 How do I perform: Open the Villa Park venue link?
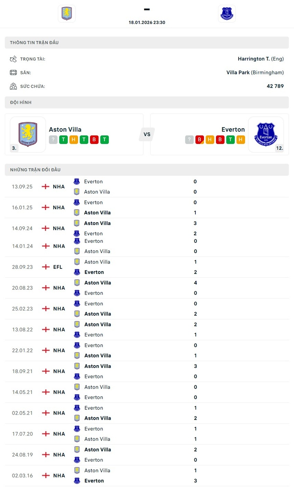coord(238,72)
